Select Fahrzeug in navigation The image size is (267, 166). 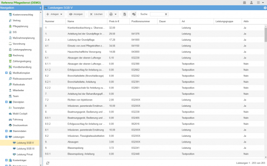click(16, 120)
